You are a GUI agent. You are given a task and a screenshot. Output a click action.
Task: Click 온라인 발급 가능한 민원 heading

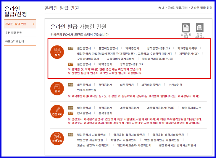78,26
